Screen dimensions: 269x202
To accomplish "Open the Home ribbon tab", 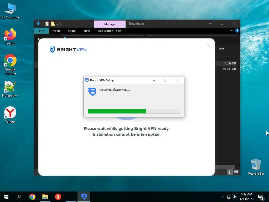I will coord(56,31).
